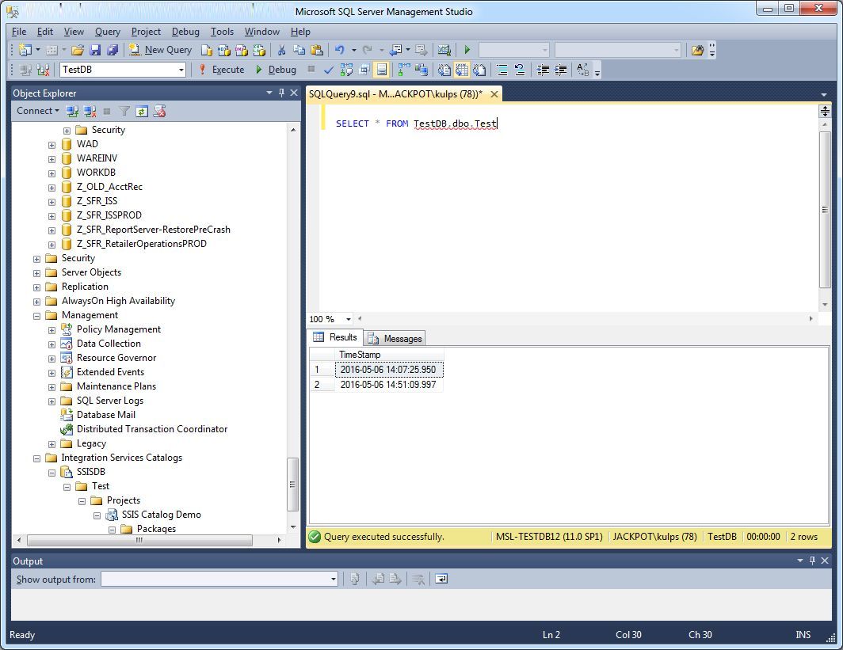Switch to the Messages tab
This screenshot has width=843, height=650.
395,338
